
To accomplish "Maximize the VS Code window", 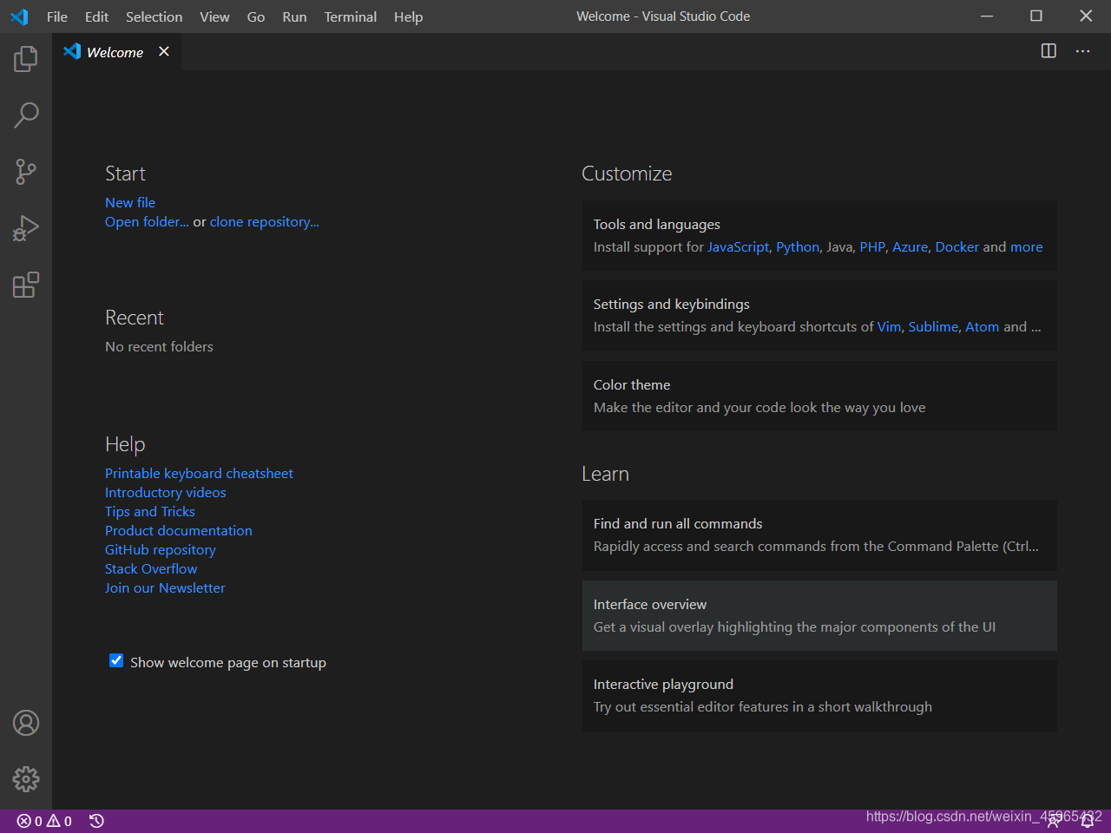I will tap(1036, 16).
